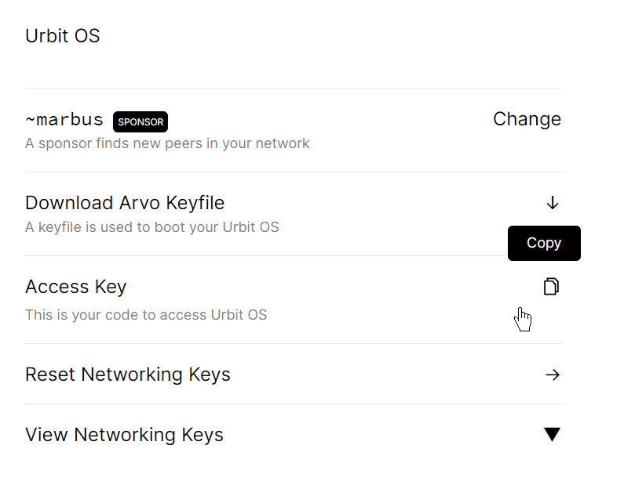The width and height of the screenshot is (635, 485).
Task: Expand View Networking Keys with the triangle
Action: point(552,434)
